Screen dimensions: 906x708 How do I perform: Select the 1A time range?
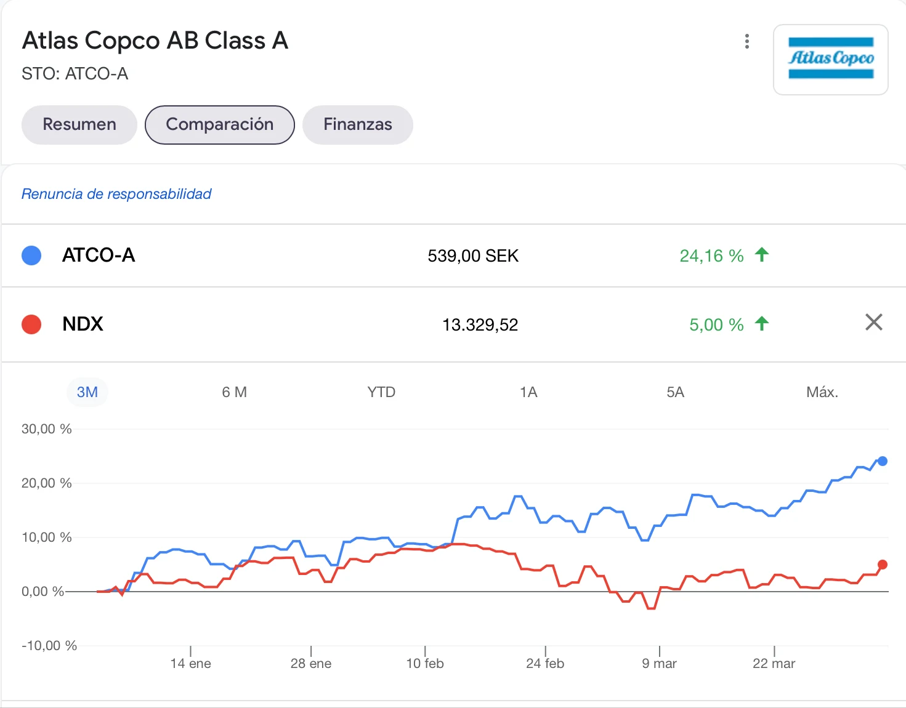[528, 392]
